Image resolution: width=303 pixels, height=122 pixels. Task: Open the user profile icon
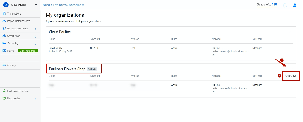(295, 5)
